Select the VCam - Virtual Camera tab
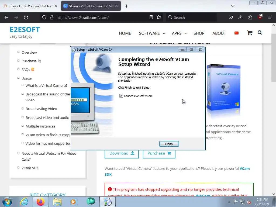The image size is (276, 207). 91,6
